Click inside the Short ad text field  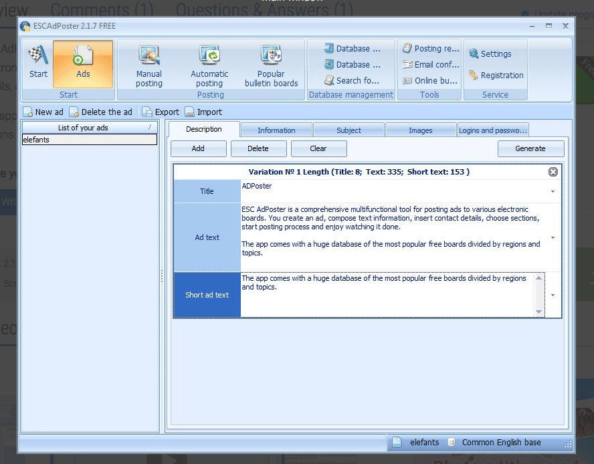coord(387,295)
